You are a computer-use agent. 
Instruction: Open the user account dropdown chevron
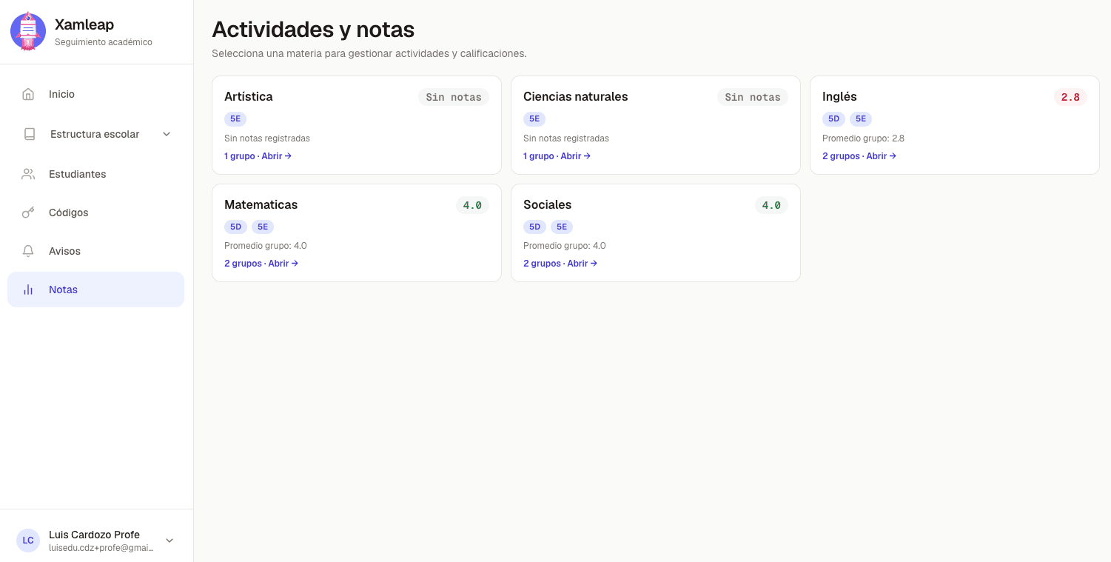169,541
